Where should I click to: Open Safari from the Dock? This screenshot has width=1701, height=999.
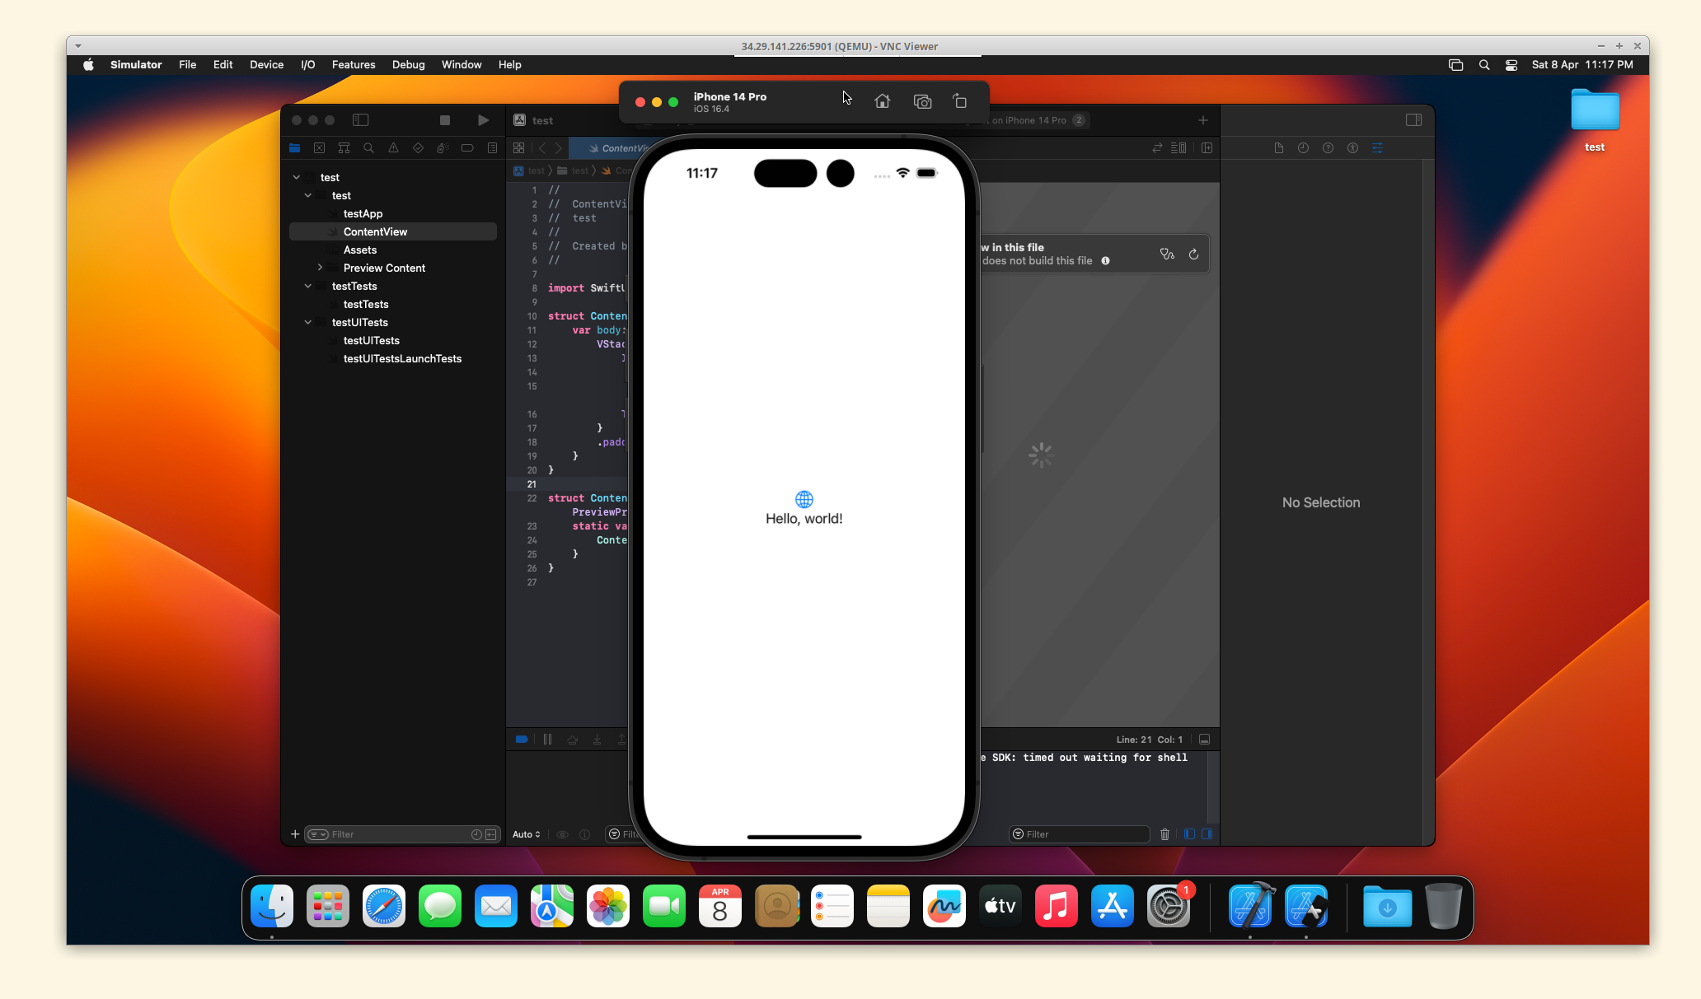[384, 907]
